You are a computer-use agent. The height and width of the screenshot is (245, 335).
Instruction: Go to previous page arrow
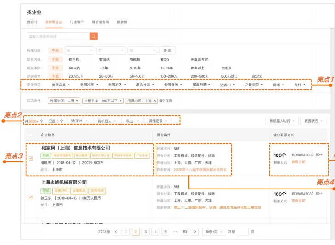(x=116, y=232)
